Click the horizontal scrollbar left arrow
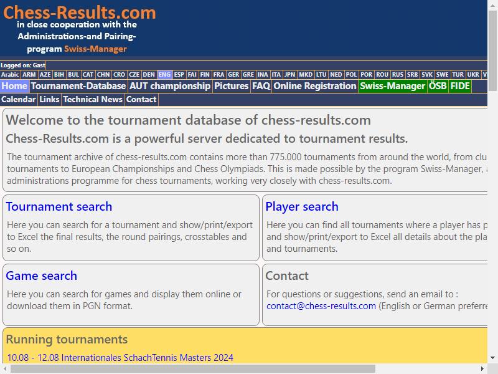 coord(5,368)
